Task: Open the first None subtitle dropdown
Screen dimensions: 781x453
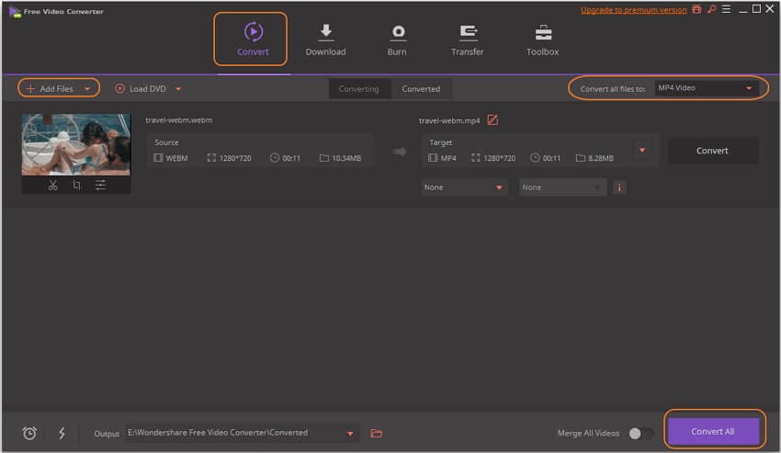Action: (464, 187)
